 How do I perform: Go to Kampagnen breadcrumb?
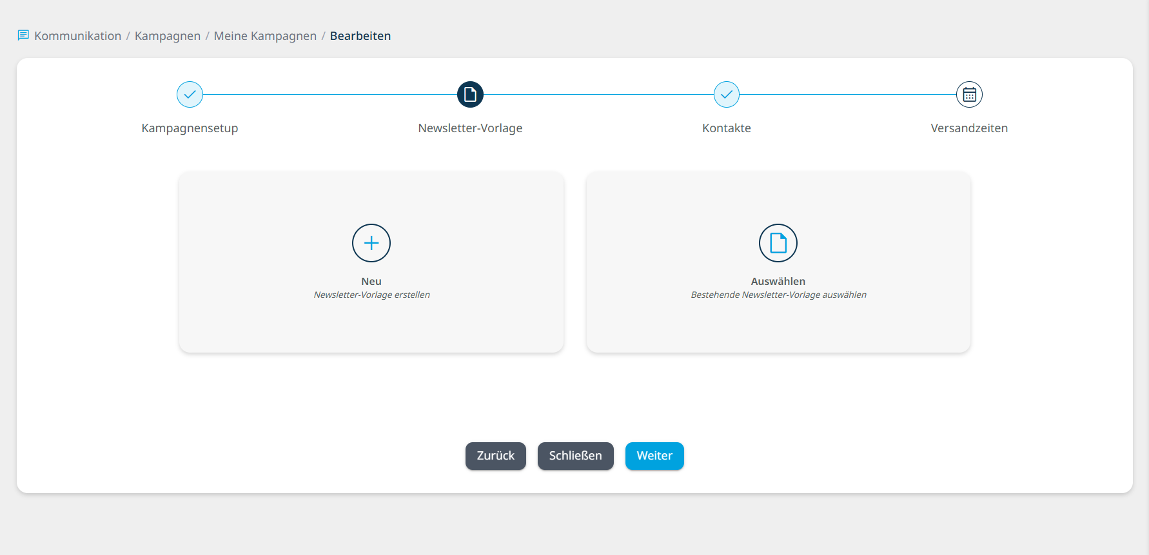point(168,36)
